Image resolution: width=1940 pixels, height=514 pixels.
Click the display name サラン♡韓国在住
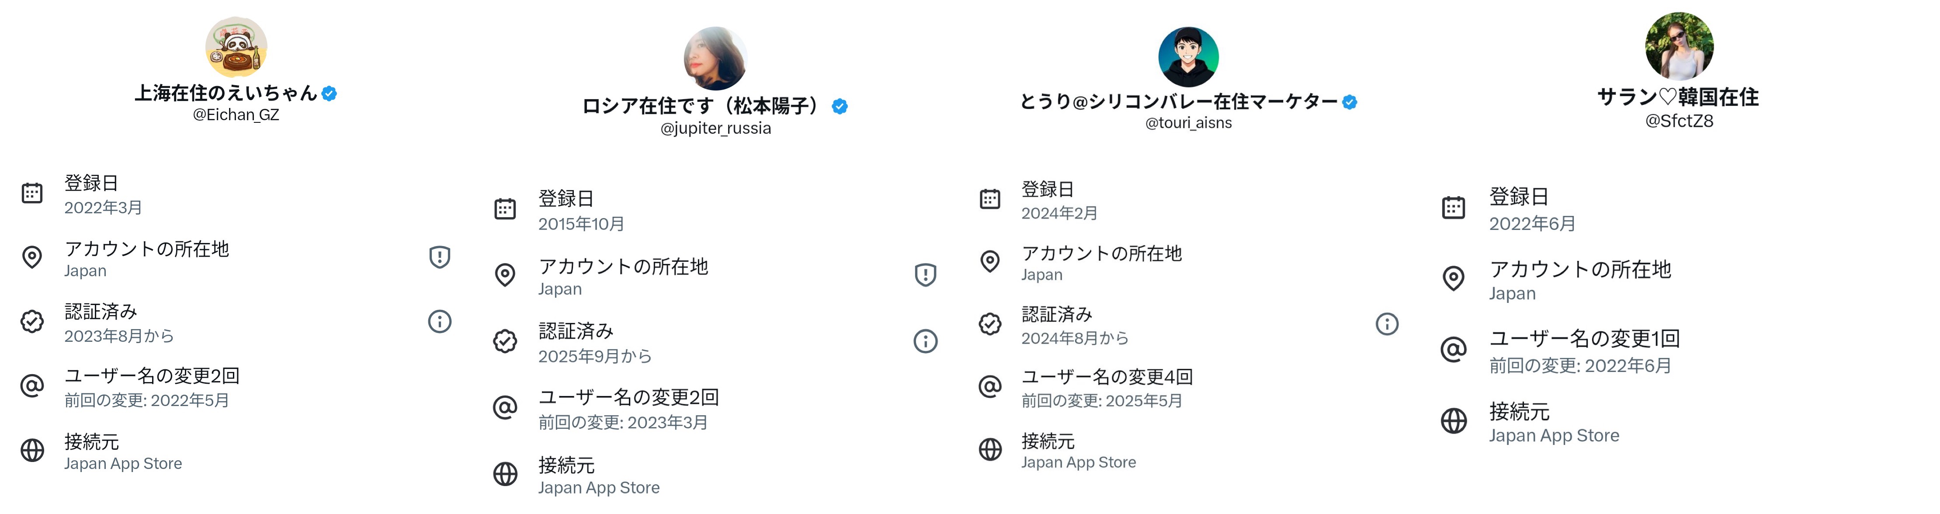point(1679,97)
